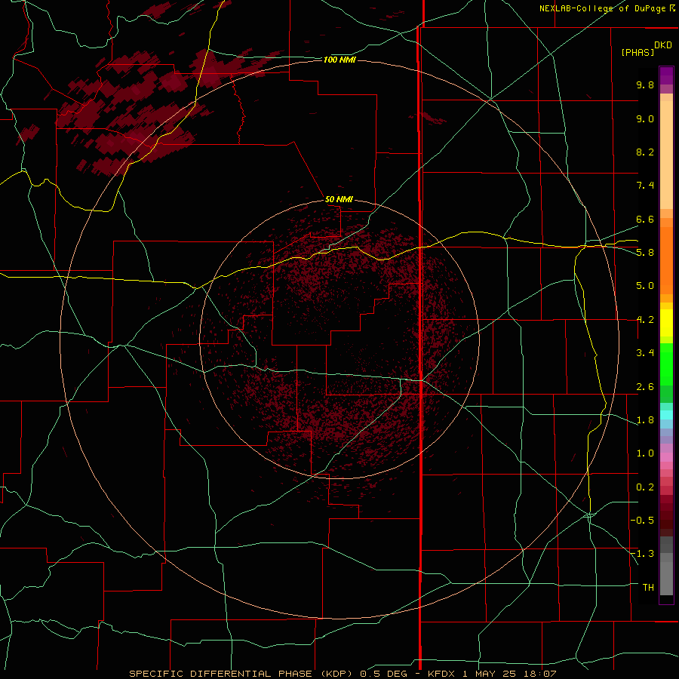This screenshot has width=679, height=679.
Task: Click the -0.5 legend value
Action: point(642,521)
